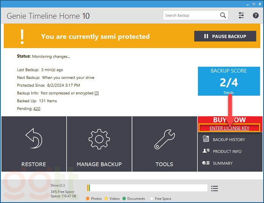This screenshot has height=203, width=264.
Task: Click the Backup History icon
Action: [206, 139]
